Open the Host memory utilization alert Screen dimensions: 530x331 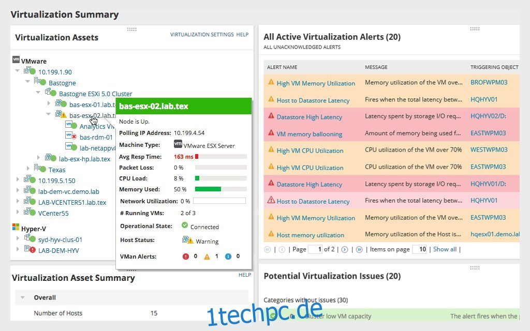coord(311,235)
